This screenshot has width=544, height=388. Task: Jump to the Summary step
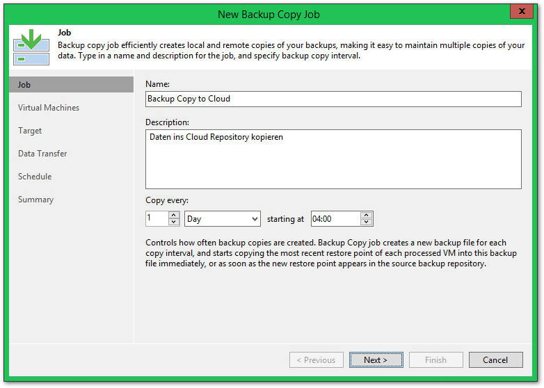pos(35,200)
